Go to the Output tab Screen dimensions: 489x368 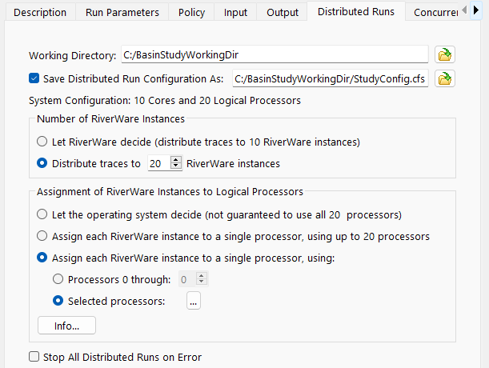[x=282, y=12]
